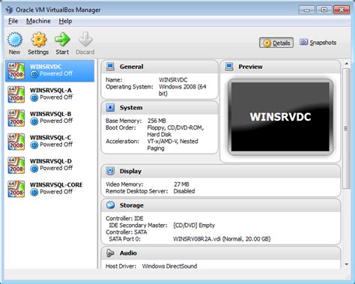Click the Audio section speaker icon
Image resolution: width=355 pixels, height=284 pixels.
[110, 253]
